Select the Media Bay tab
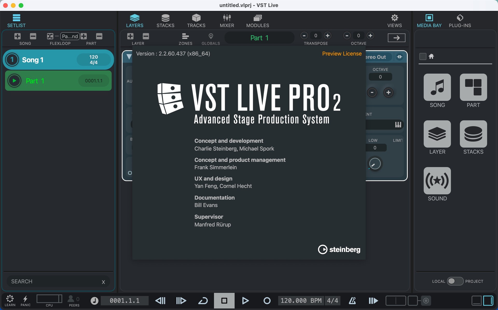Image resolution: width=498 pixels, height=310 pixels. 429,21
